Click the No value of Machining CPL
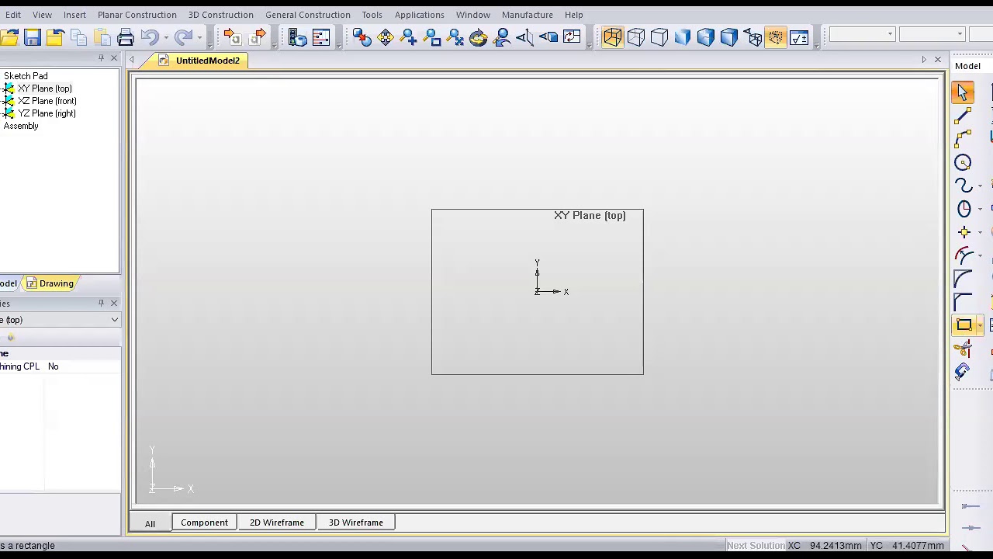The image size is (993, 559). click(53, 366)
